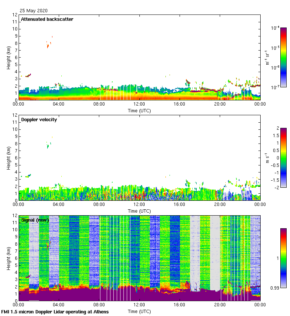
Task: Select the 08:00 tick under Doppler velocity plot
Action: (x=99, y=205)
